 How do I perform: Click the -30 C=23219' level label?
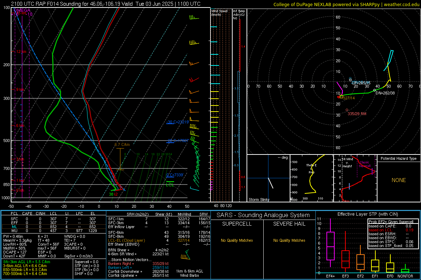[178, 122]
